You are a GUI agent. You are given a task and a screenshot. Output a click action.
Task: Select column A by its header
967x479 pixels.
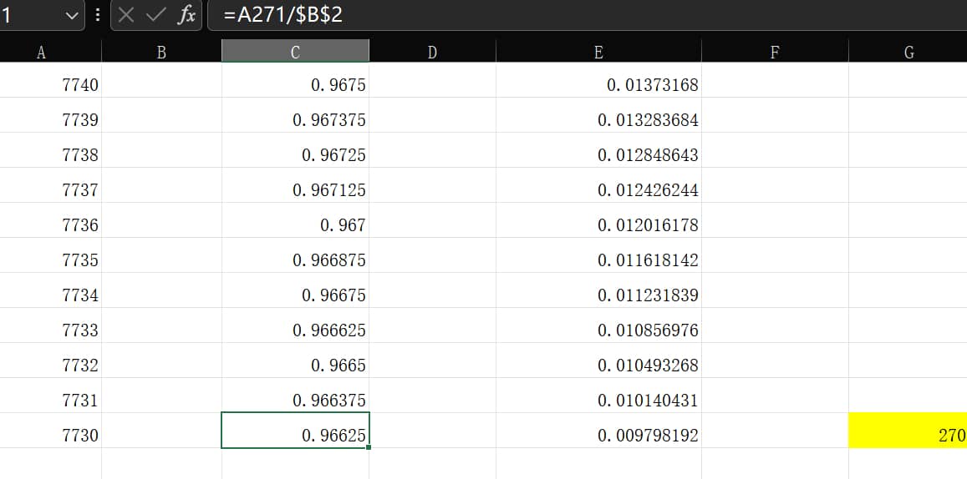(41, 53)
